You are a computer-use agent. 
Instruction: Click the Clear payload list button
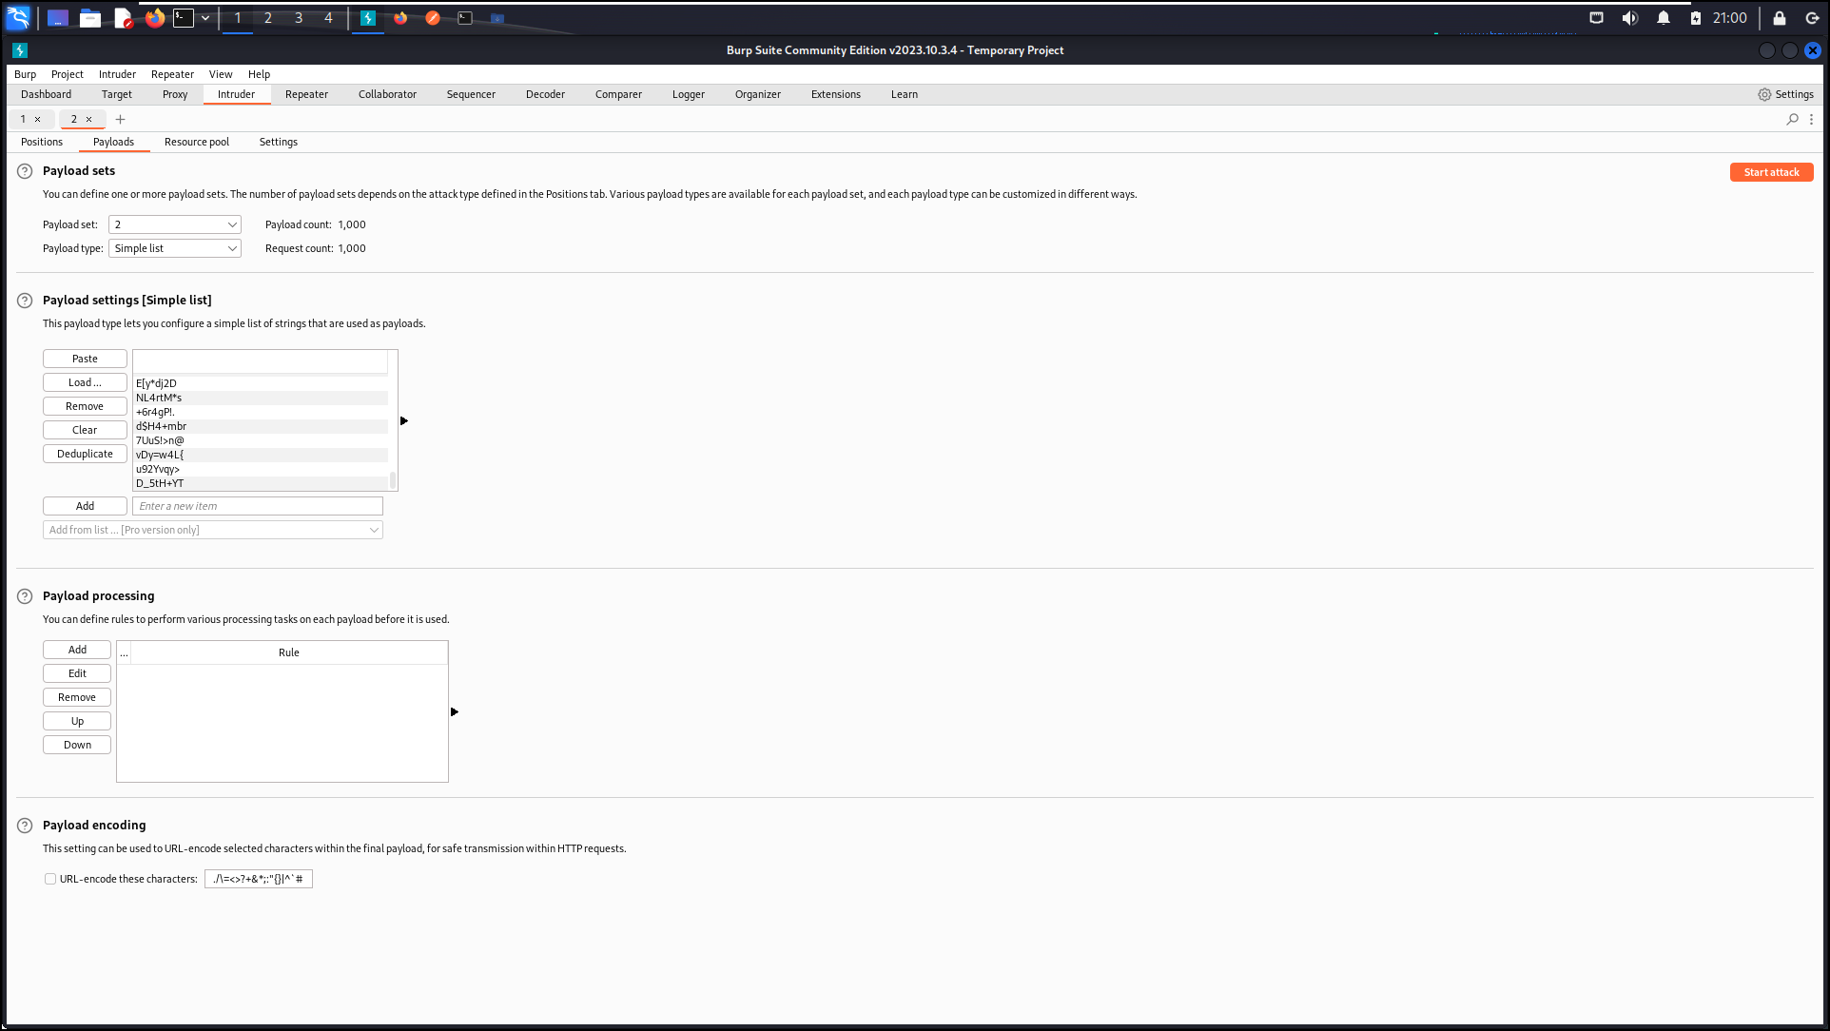85,430
